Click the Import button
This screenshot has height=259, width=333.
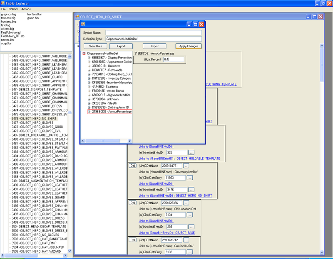154,46
